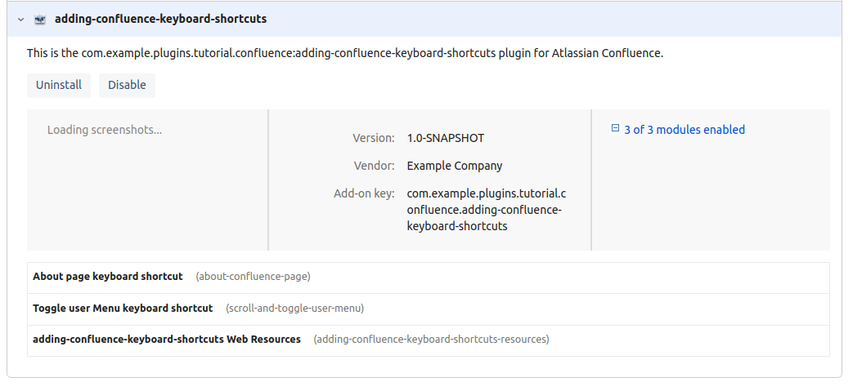Click the (about-confluence-page) module key
The width and height of the screenshot is (853, 382).
click(253, 277)
